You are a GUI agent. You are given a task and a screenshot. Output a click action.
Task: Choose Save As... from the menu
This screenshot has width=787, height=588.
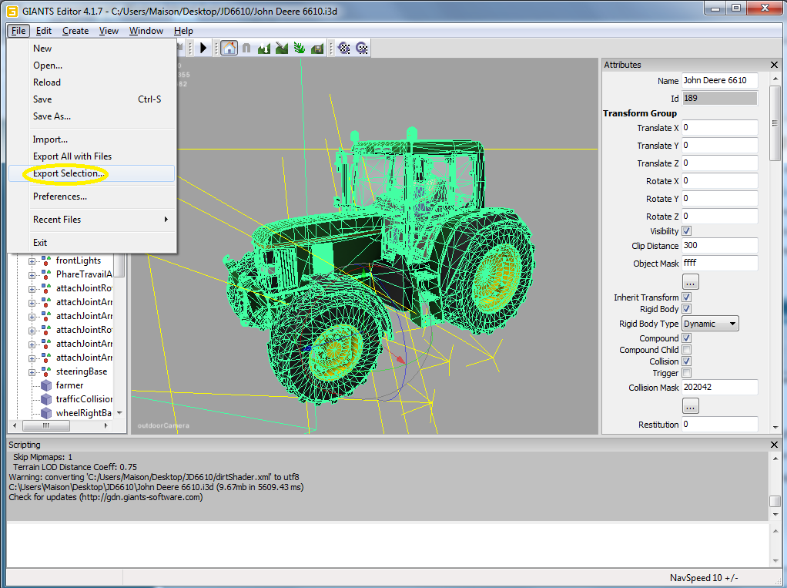92,116
